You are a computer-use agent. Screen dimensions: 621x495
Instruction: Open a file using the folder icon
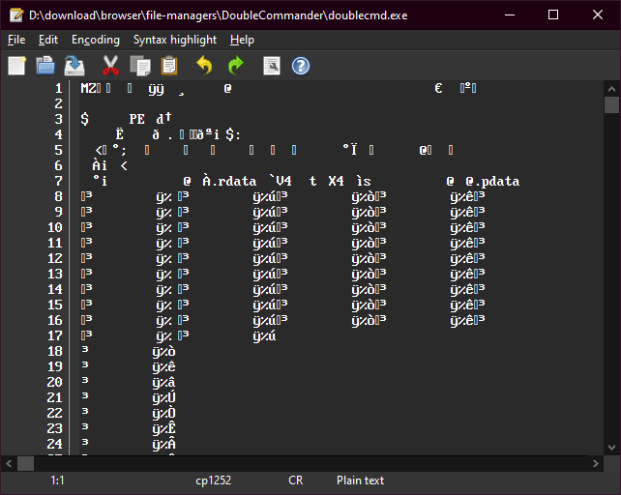[x=45, y=66]
